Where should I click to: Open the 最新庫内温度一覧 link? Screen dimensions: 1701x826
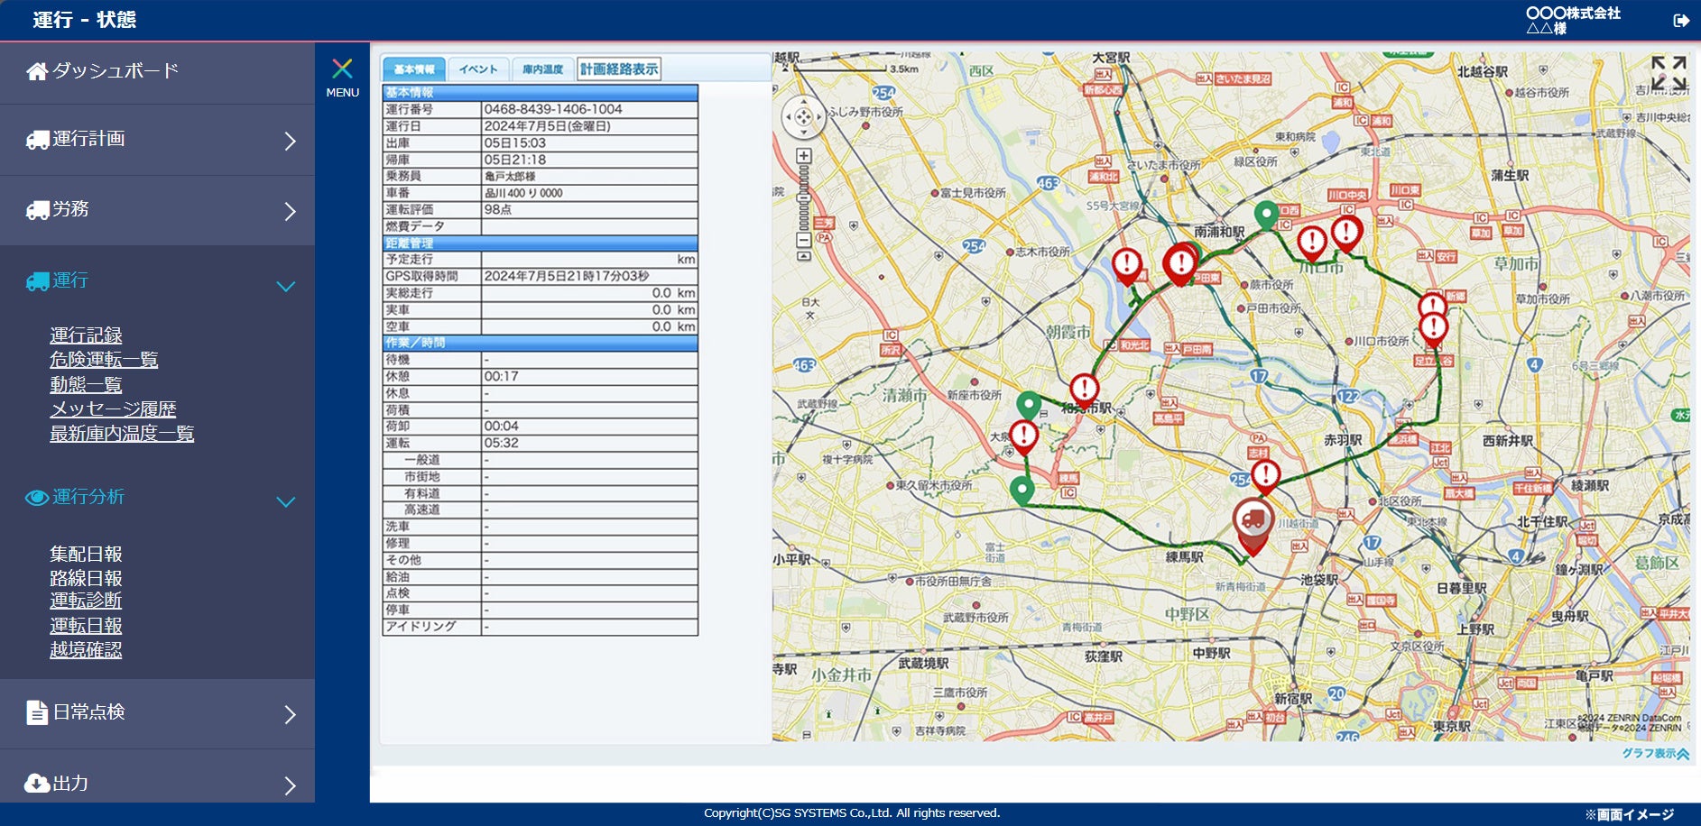coord(122,434)
